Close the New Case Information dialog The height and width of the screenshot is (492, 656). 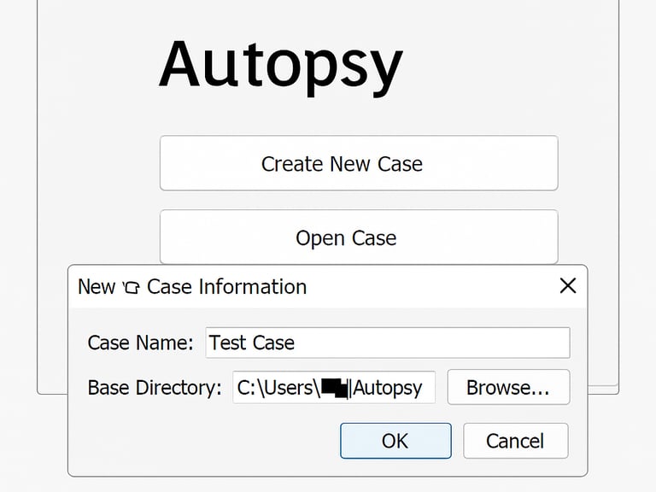point(568,286)
